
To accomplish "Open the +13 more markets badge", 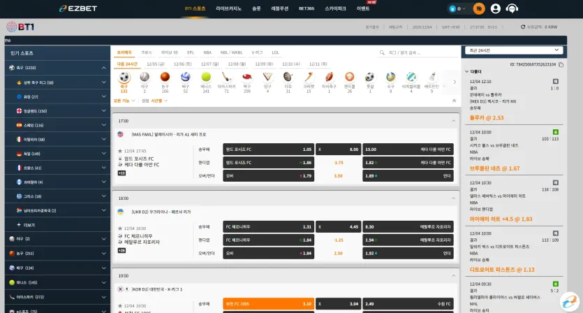I will (x=121, y=173).
